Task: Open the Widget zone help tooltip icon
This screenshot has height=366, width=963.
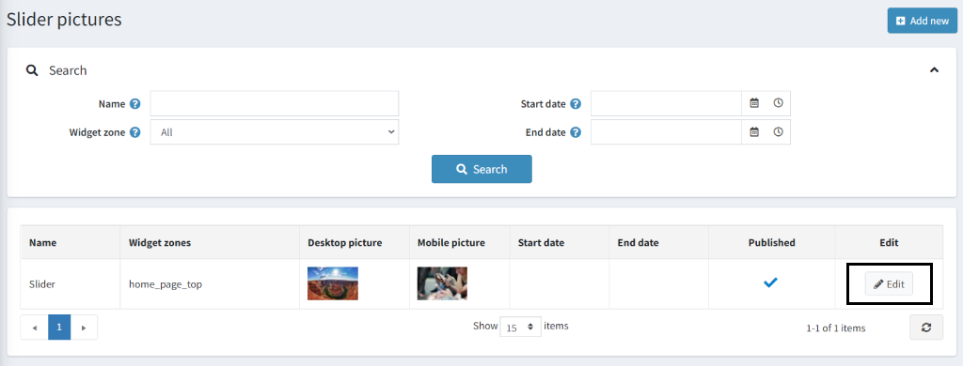Action: [x=135, y=131]
